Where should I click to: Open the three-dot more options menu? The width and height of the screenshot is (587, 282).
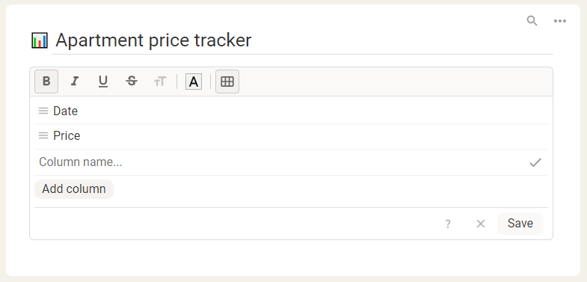pyautogui.click(x=560, y=21)
